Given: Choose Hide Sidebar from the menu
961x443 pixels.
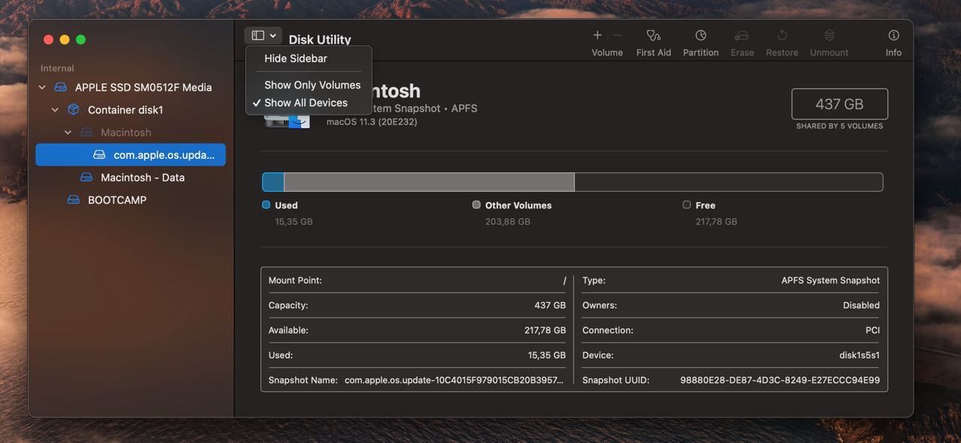Looking at the screenshot, I should (296, 58).
